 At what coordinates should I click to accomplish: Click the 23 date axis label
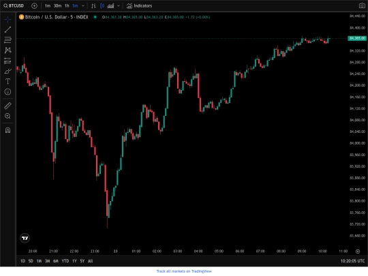115,251
